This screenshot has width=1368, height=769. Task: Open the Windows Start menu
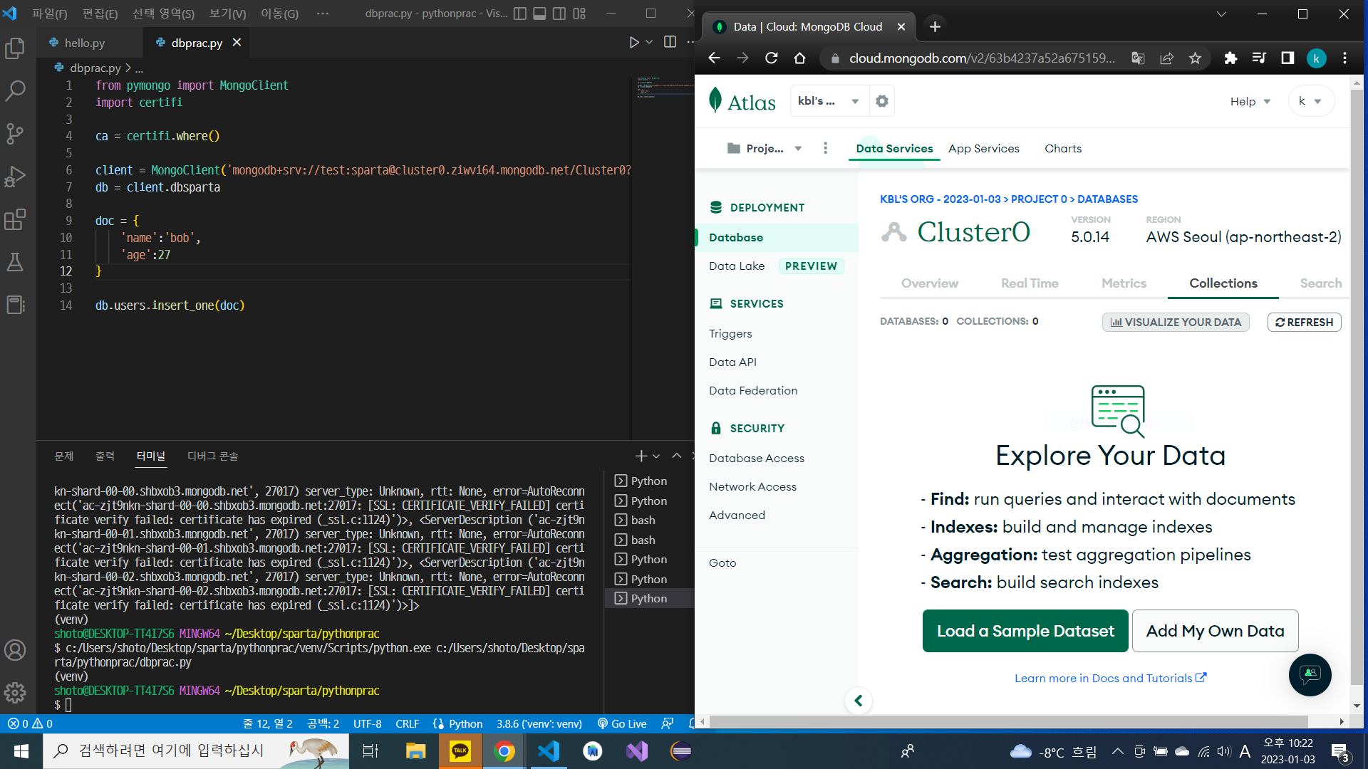(21, 750)
